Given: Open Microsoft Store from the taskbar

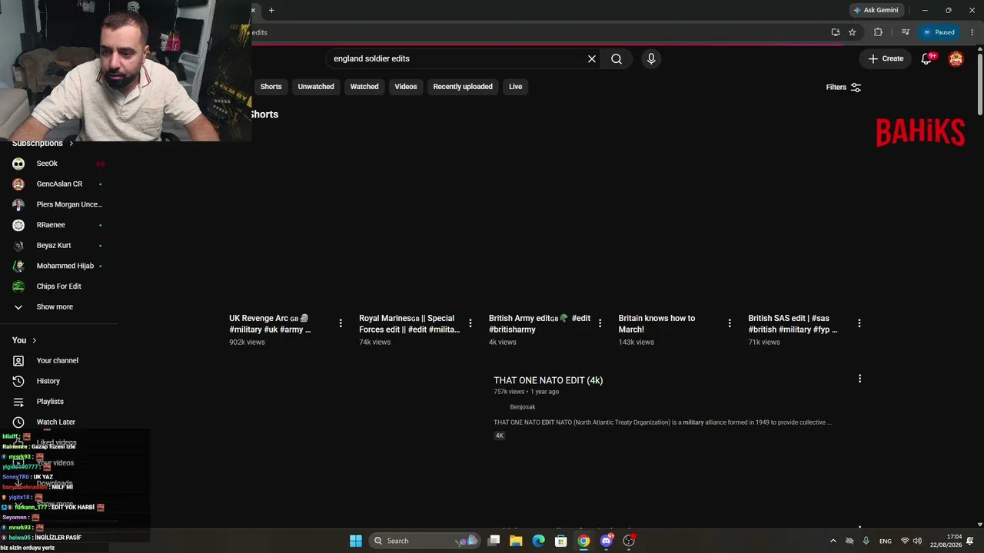Looking at the screenshot, I should tap(561, 541).
